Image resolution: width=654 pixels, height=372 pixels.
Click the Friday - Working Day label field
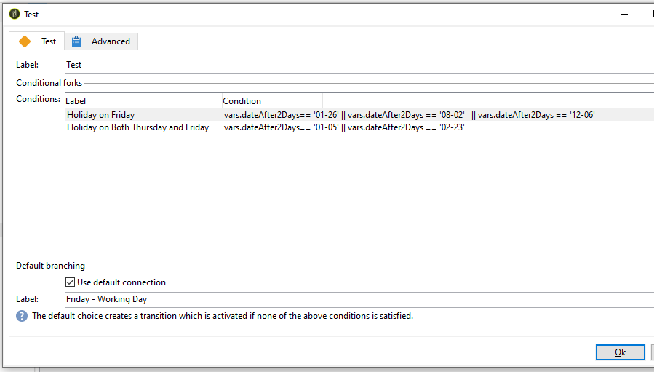pos(356,299)
